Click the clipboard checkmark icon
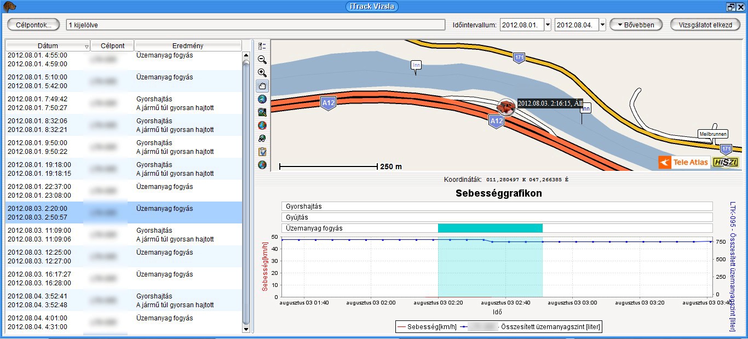The image size is (748, 339). pos(262,152)
